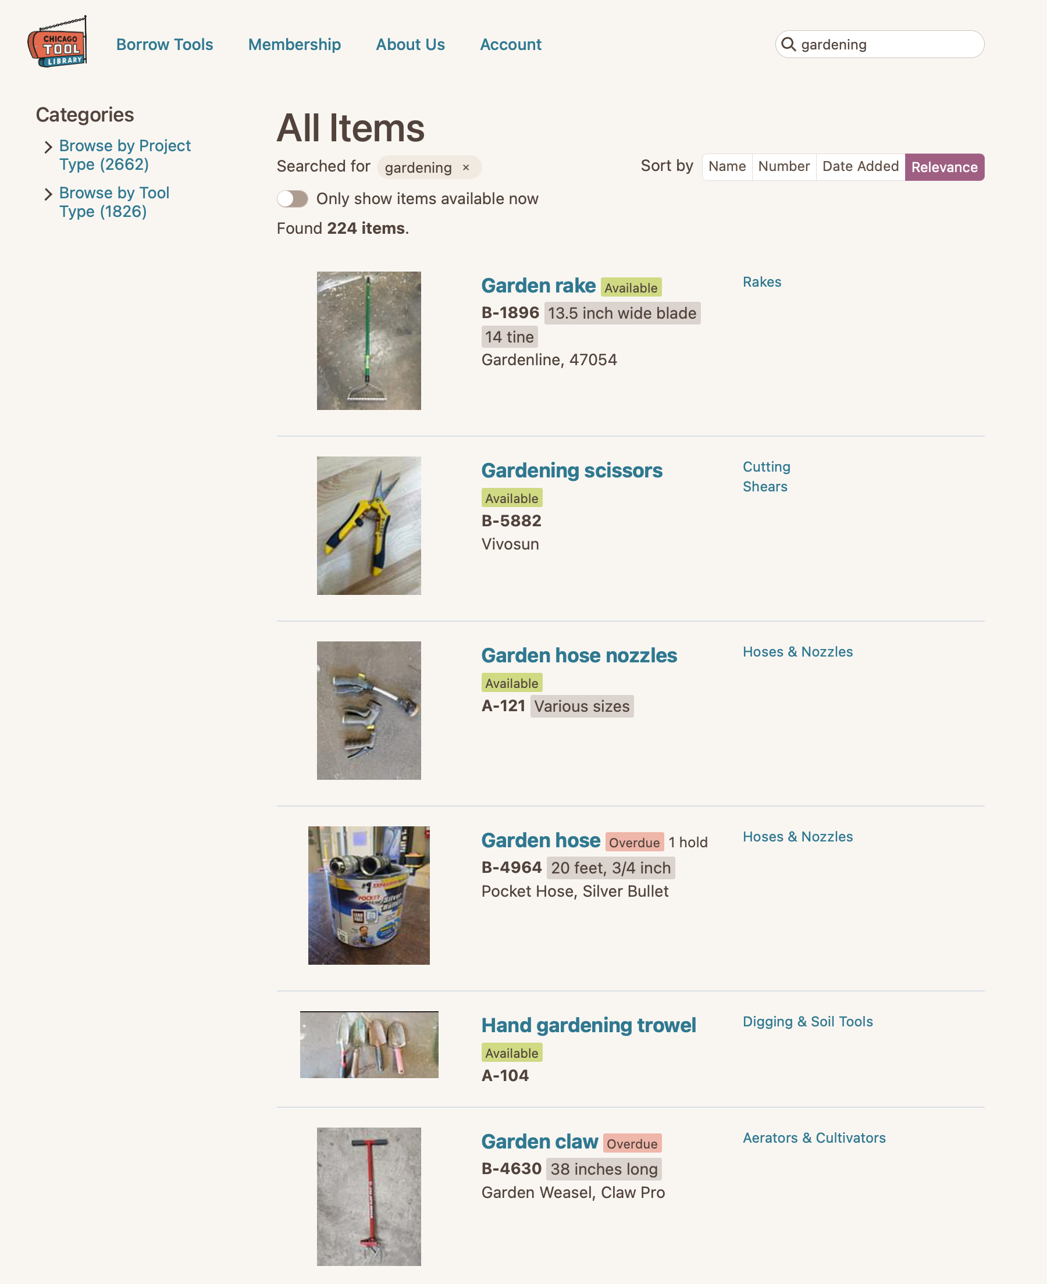Open the Garden rake photo thumbnail
This screenshot has width=1047, height=1284.
point(369,341)
